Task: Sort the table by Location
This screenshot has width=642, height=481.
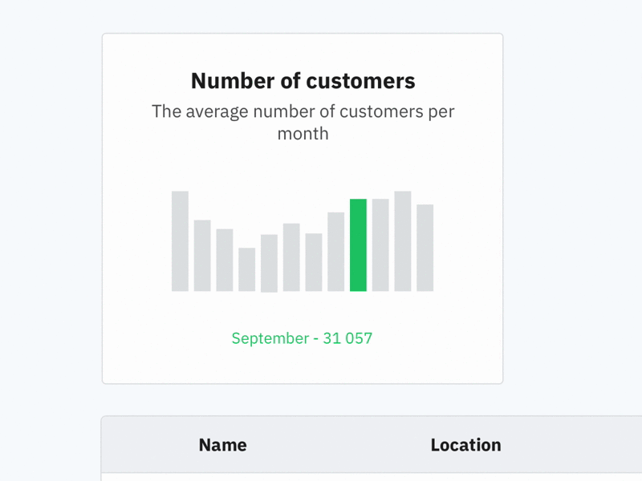Action: [466, 445]
